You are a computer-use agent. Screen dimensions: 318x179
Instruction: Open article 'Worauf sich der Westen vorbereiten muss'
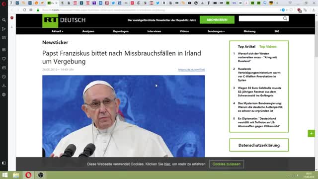click(x=257, y=57)
